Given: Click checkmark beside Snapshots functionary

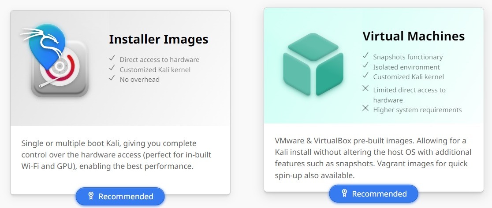Looking at the screenshot, I should (365, 56).
